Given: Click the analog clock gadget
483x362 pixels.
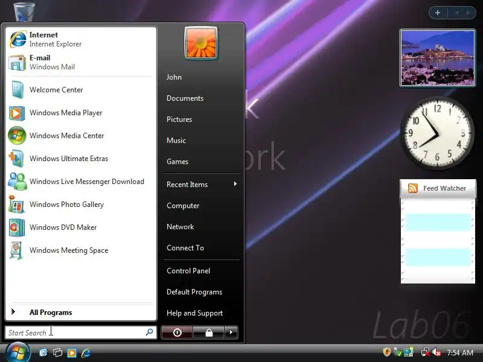Looking at the screenshot, I should click(x=437, y=133).
